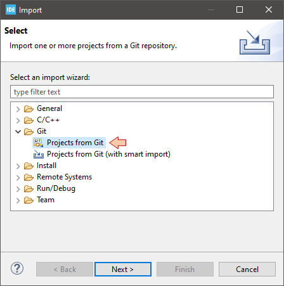Click the C/C++ folder icon
Image resolution: width=284 pixels, height=286 pixels.
click(29, 120)
